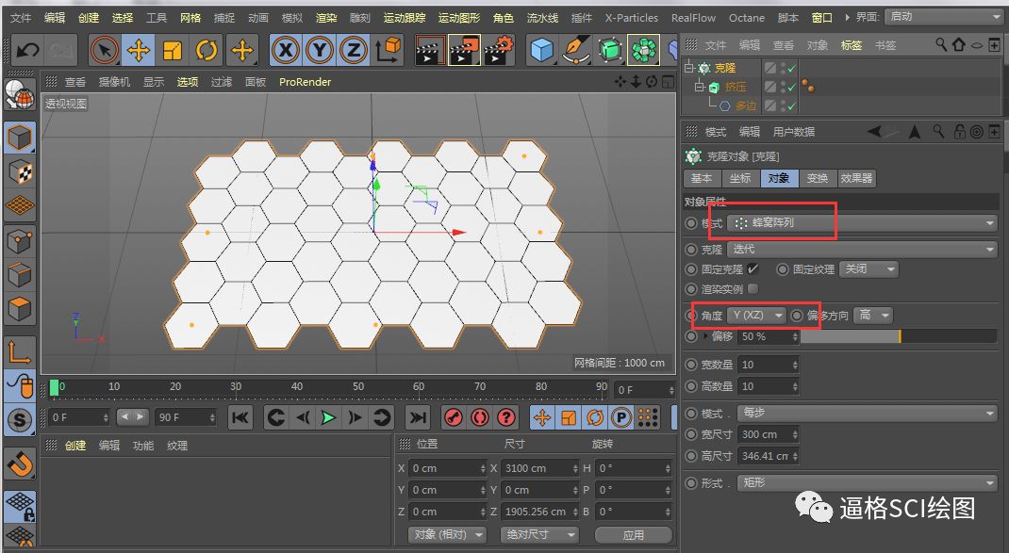Switch to the 变换 tab
This screenshot has width=1009, height=553.
click(818, 178)
